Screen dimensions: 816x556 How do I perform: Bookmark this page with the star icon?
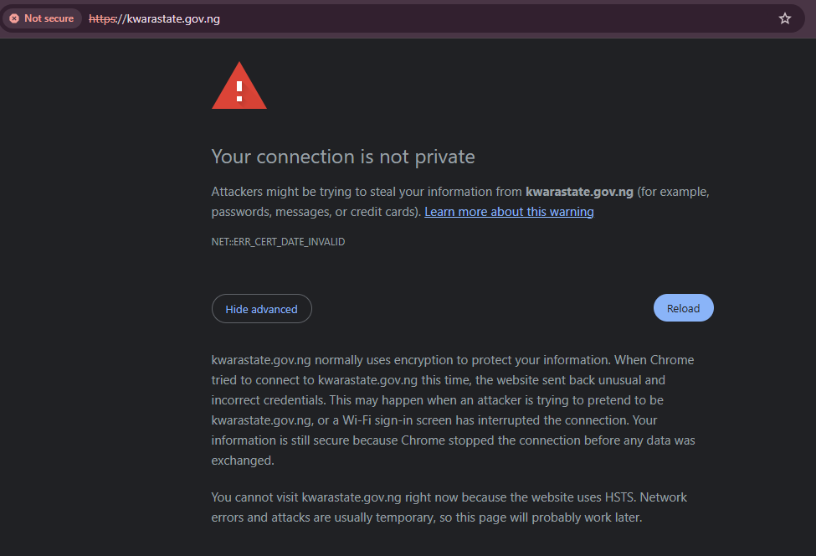coord(784,18)
